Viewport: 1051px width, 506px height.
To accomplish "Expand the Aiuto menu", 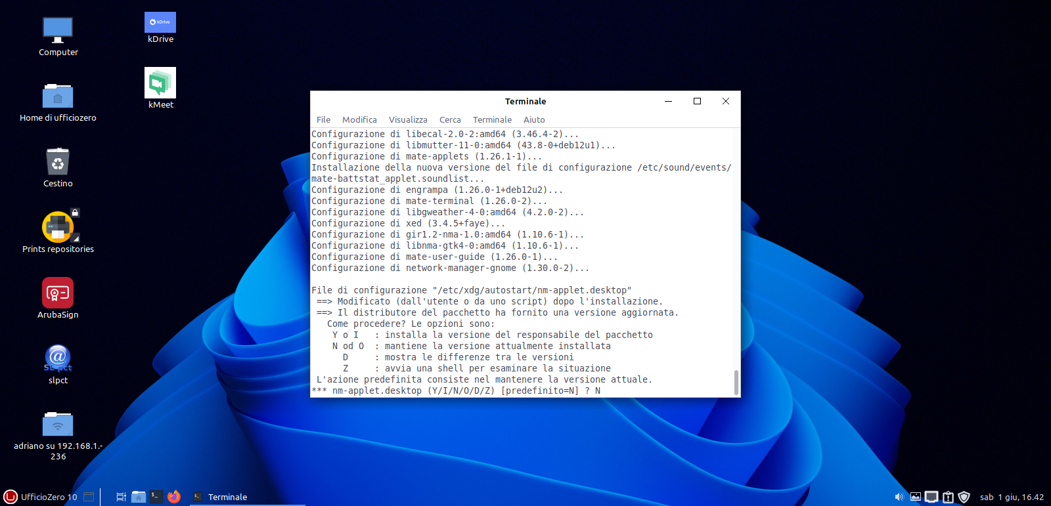I will coord(534,119).
